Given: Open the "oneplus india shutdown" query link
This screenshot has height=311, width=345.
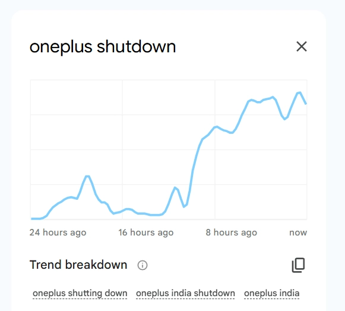Looking at the screenshot, I should point(185,293).
